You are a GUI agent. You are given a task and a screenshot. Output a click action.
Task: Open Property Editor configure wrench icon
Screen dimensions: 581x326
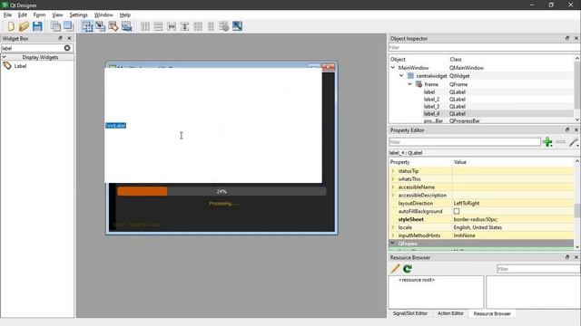[574, 142]
